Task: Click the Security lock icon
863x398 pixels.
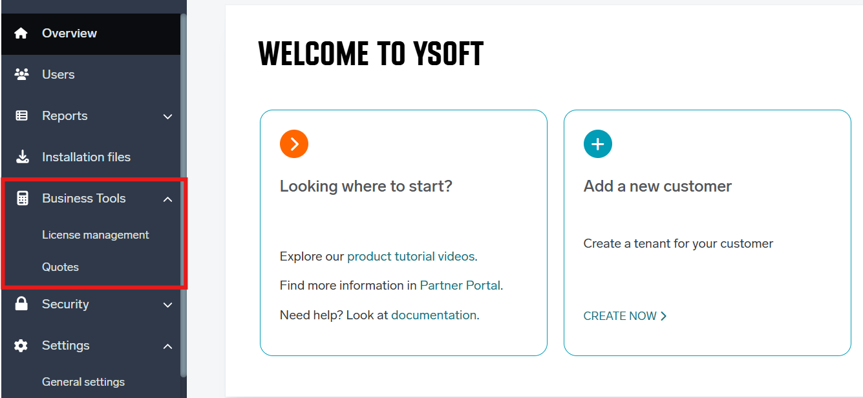Action: pos(21,304)
